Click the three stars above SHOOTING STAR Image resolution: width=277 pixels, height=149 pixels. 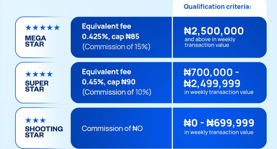click(35, 120)
